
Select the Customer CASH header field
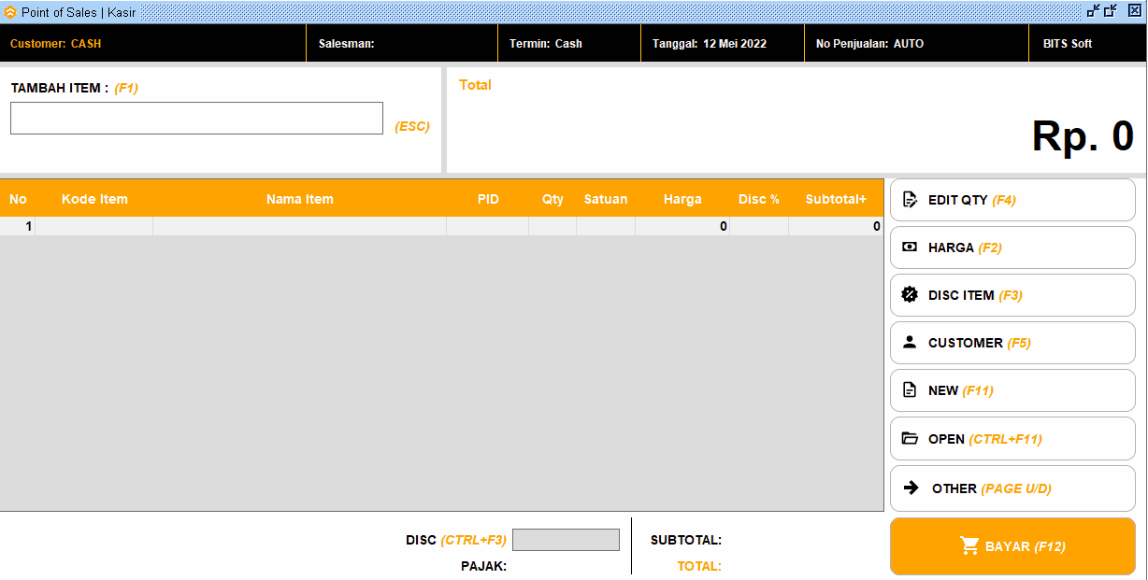(56, 44)
